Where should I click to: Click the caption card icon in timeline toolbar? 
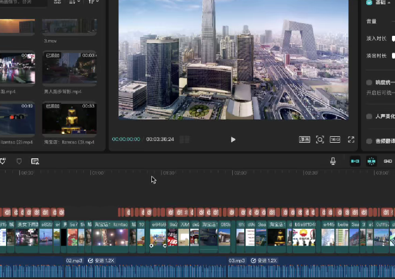point(35,161)
